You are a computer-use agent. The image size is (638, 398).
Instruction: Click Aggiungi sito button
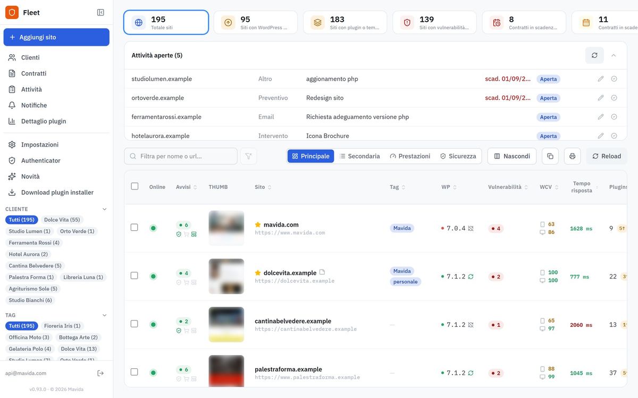[56, 37]
